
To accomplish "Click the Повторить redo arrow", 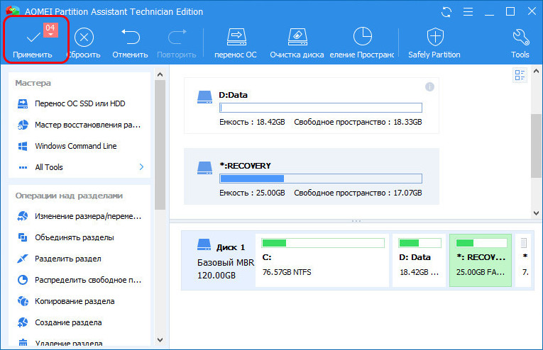I will coord(177,37).
